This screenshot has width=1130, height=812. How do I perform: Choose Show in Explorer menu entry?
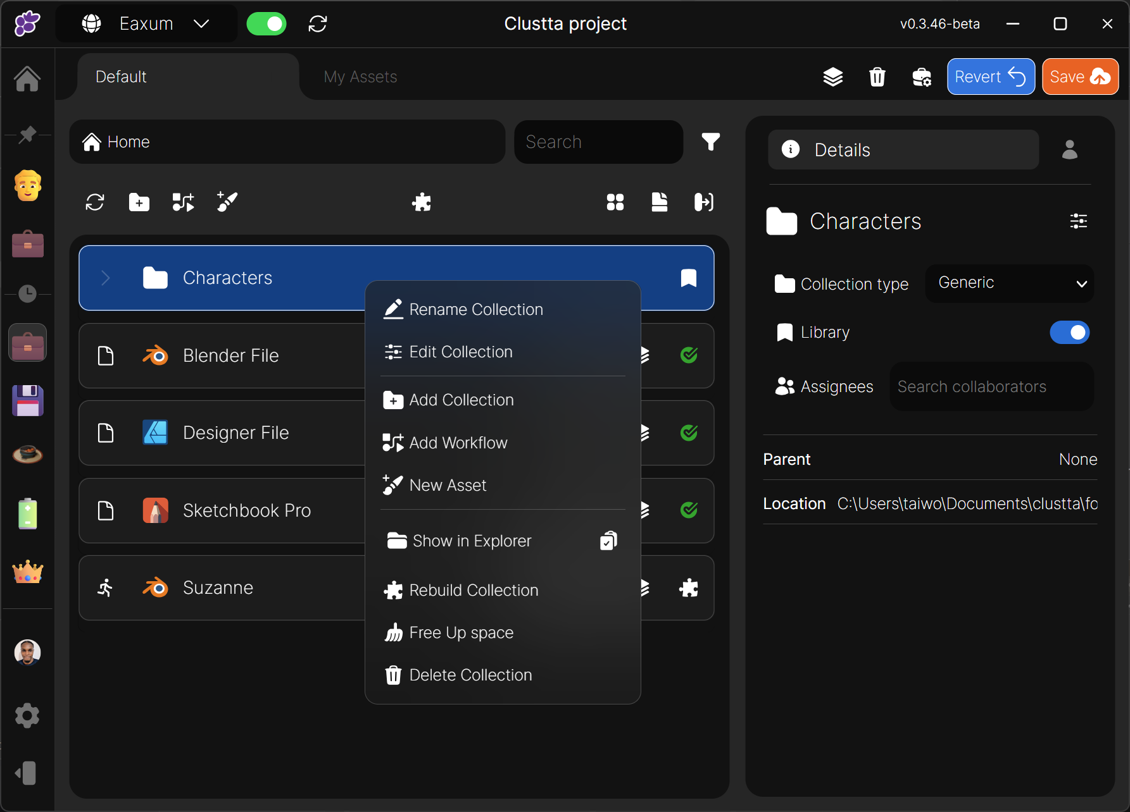(472, 541)
